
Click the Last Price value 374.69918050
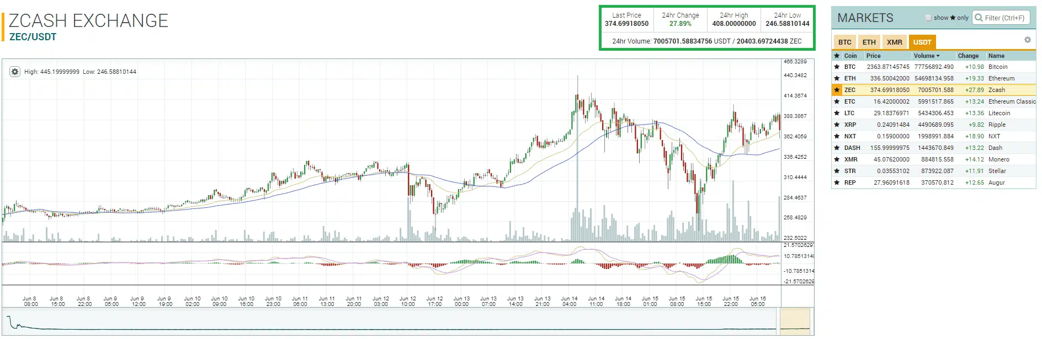tap(626, 24)
